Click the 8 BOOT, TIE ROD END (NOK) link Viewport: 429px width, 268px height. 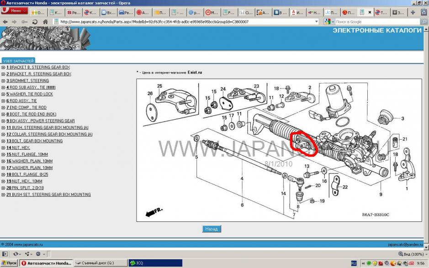point(32,114)
